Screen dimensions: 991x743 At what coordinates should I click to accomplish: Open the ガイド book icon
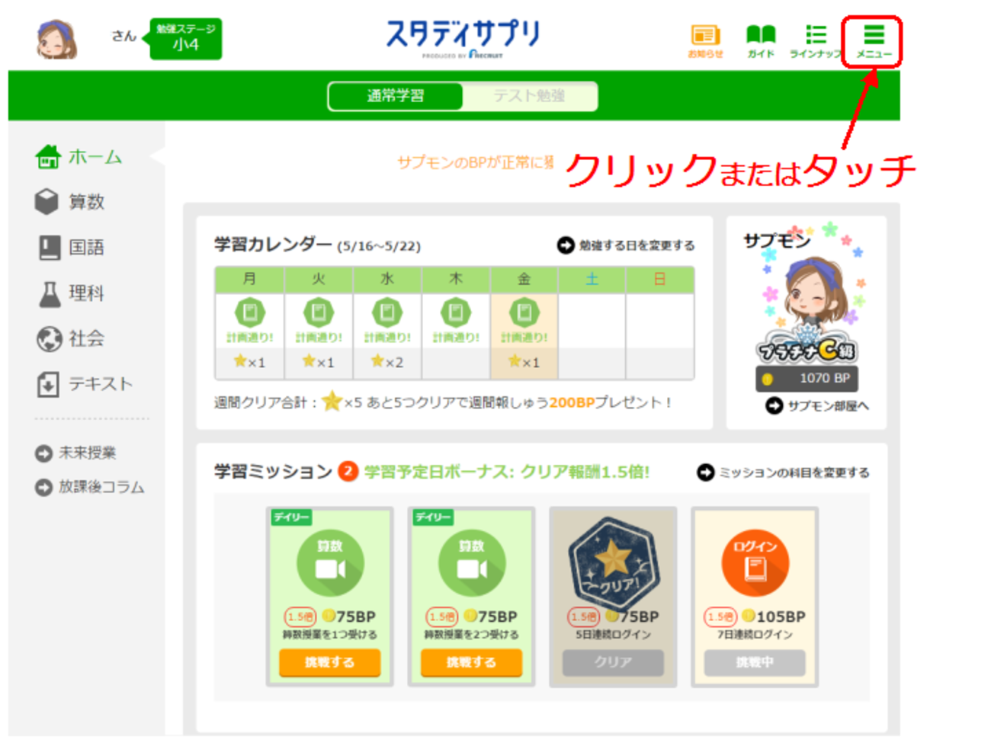pos(760,41)
